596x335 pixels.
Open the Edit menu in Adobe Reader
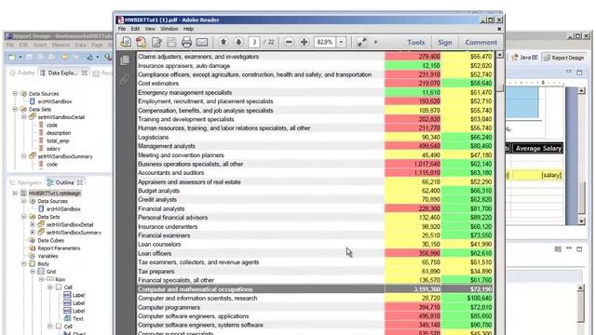135,29
